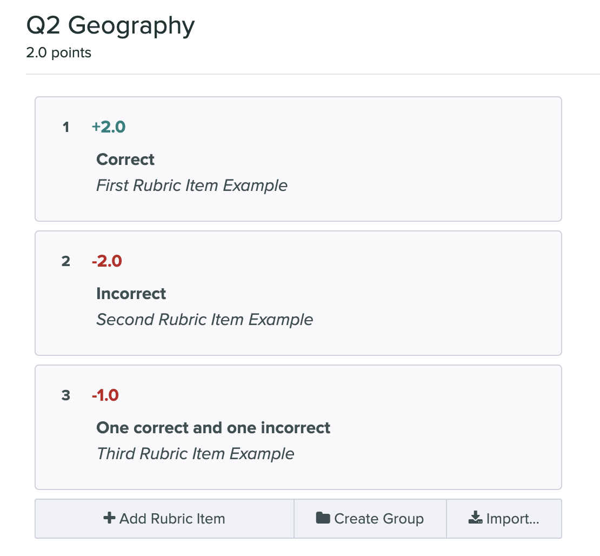Viewport: 600px width, 556px height.
Task: Edit 'Second Rubric Item Example' description
Action: (204, 320)
